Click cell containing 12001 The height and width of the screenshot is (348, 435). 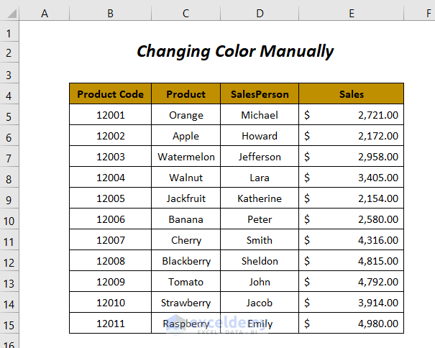[x=111, y=114]
